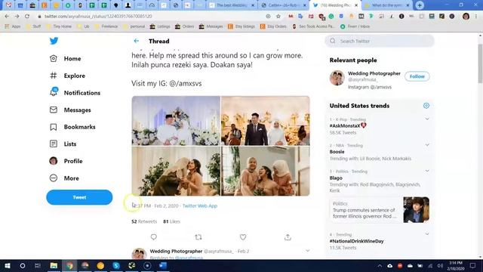This screenshot has height=272, width=483.
Task: Click the retweet icon under tweet
Action: point(198,236)
